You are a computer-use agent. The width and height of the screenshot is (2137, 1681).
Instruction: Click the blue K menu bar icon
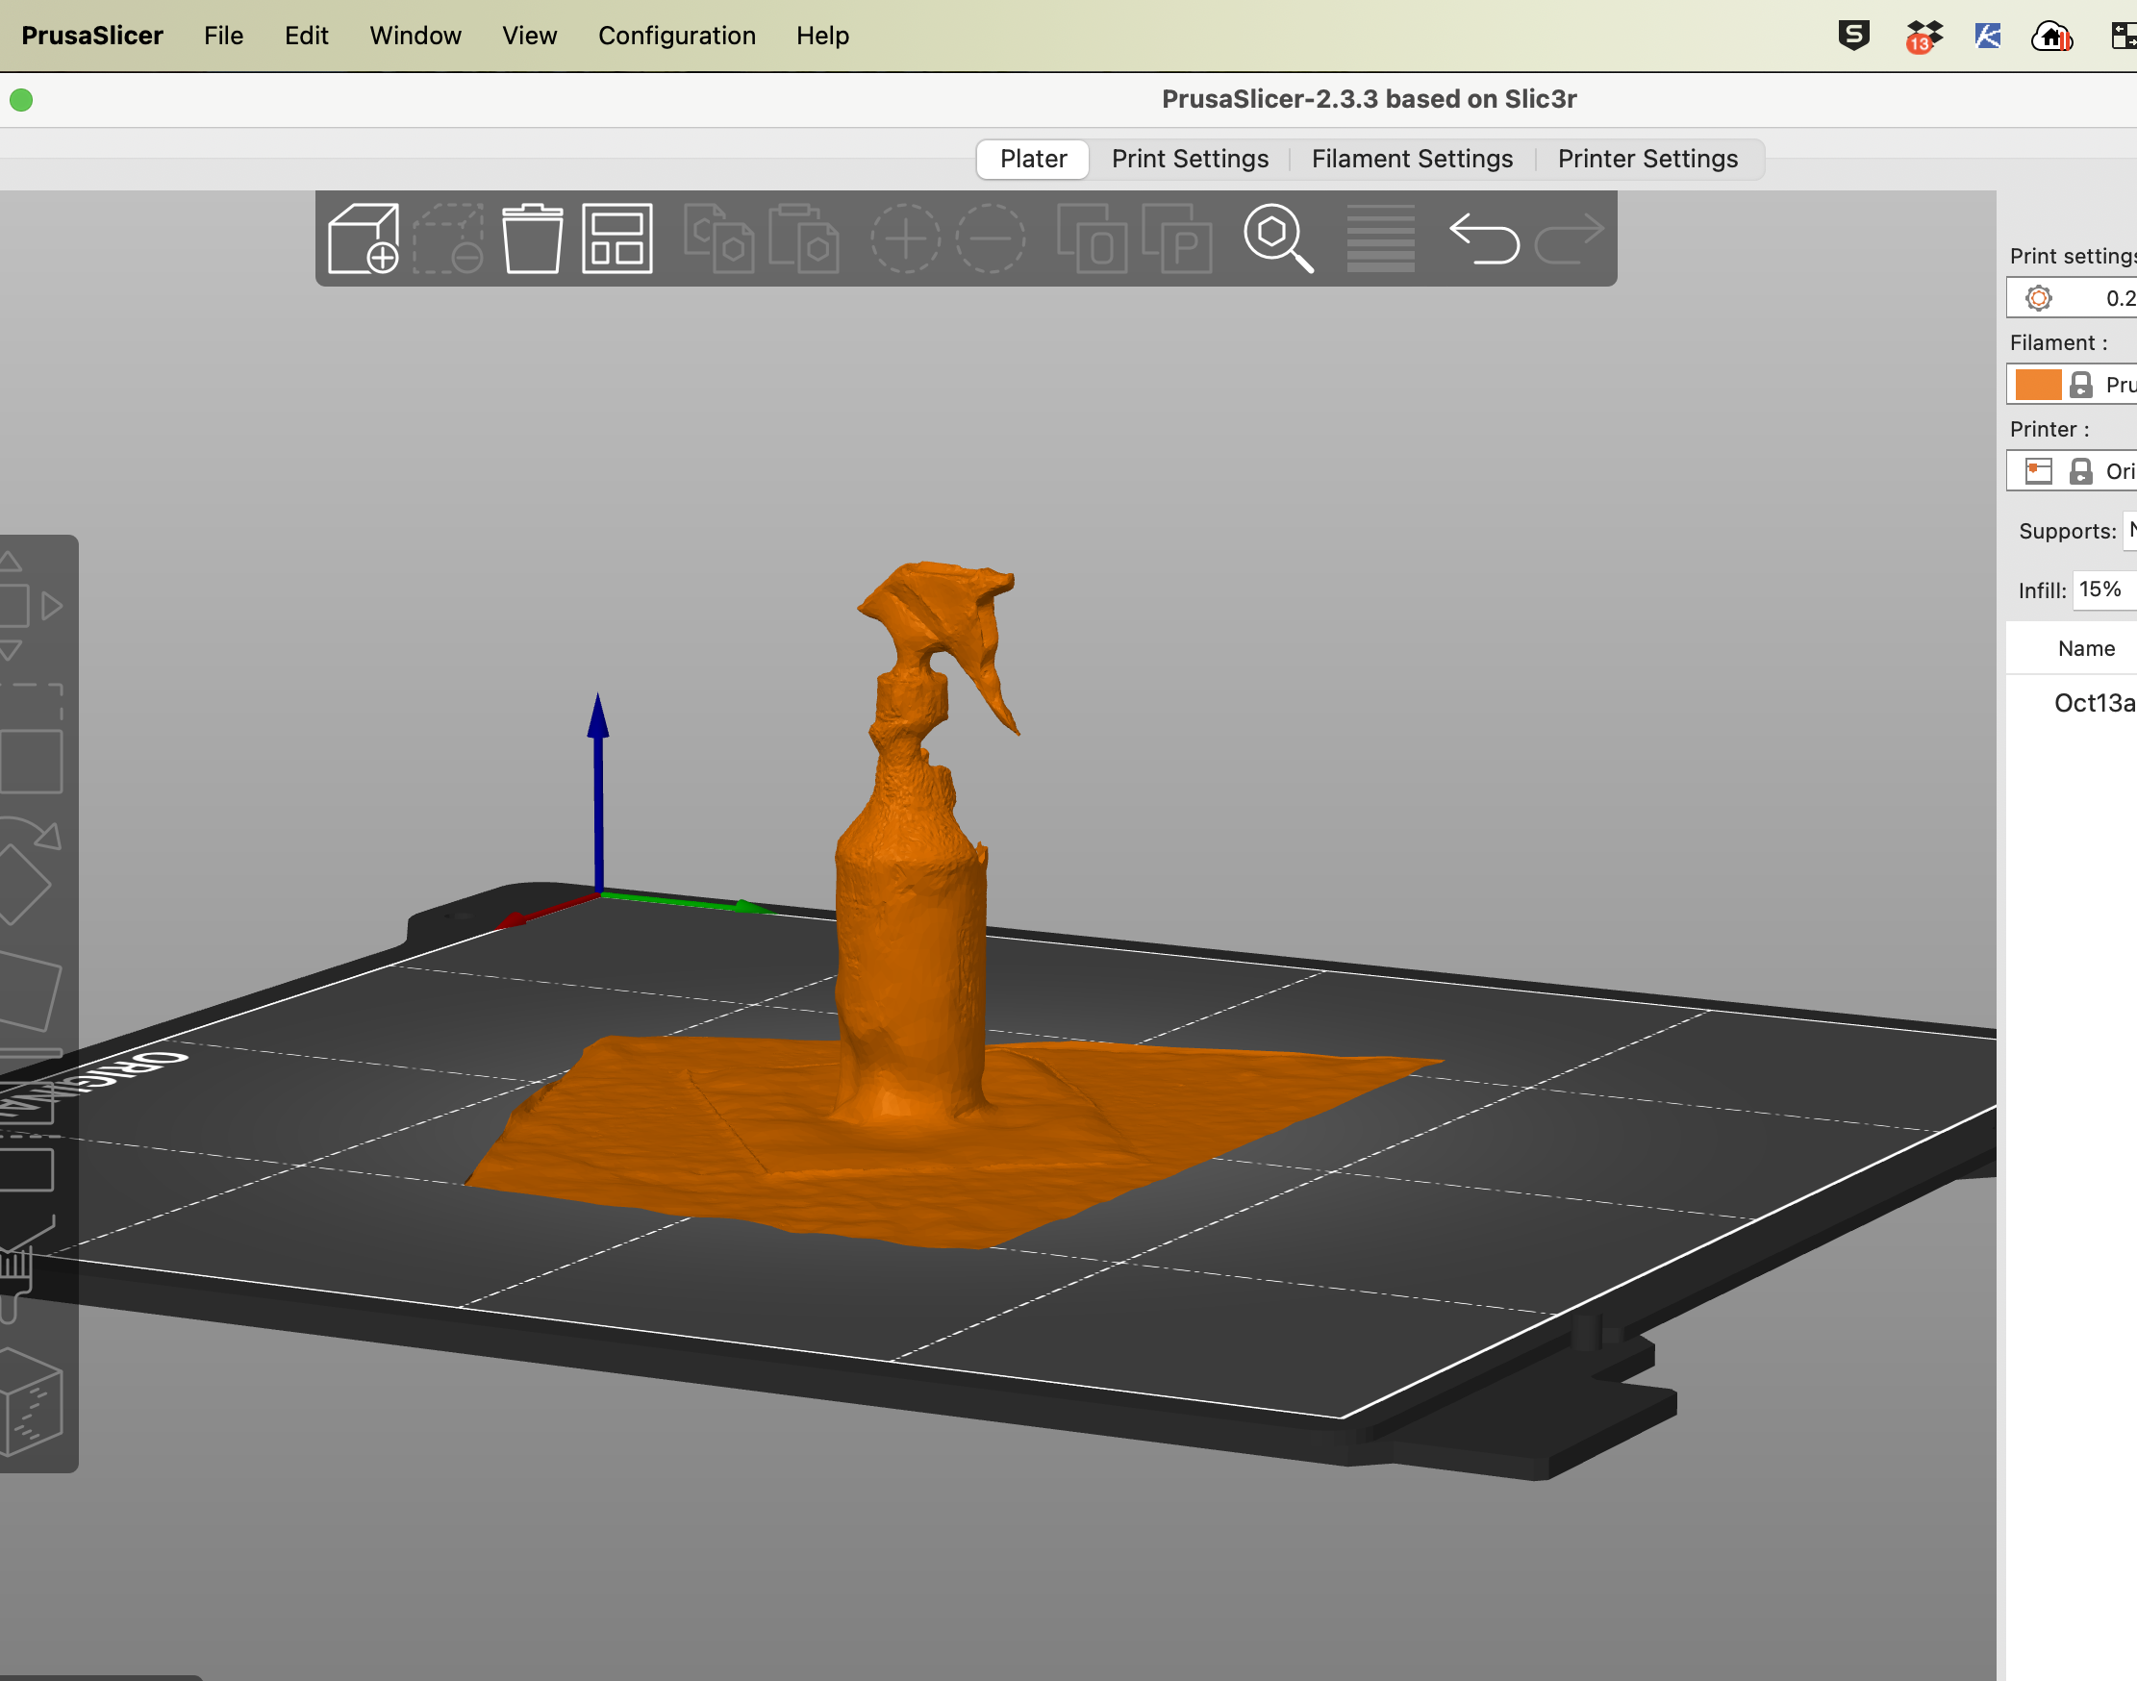pyautogui.click(x=1987, y=37)
